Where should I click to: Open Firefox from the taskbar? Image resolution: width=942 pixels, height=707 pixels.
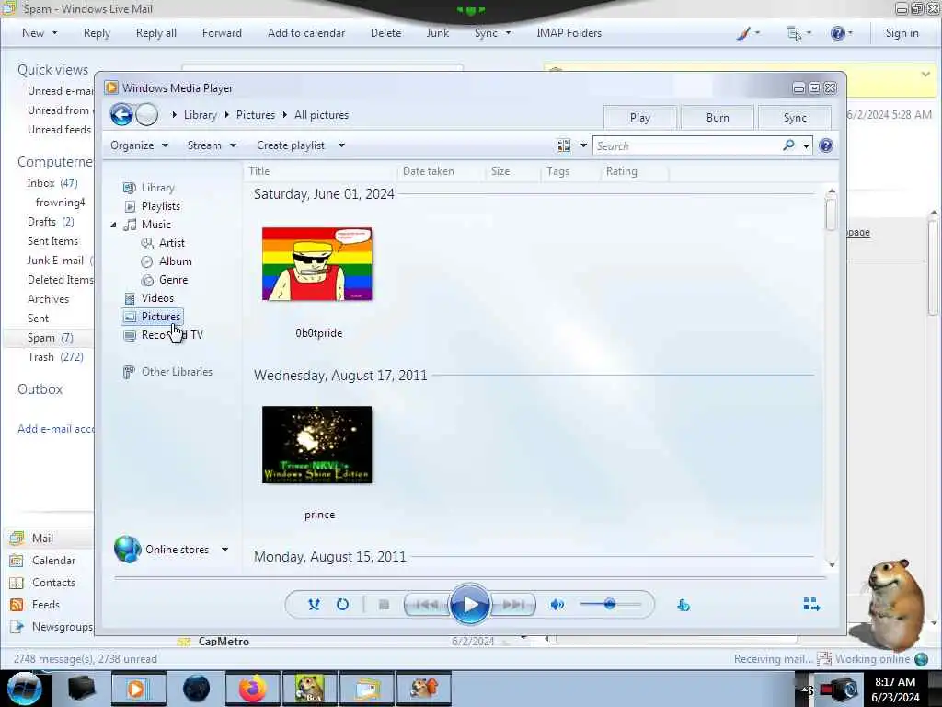[x=252, y=689]
